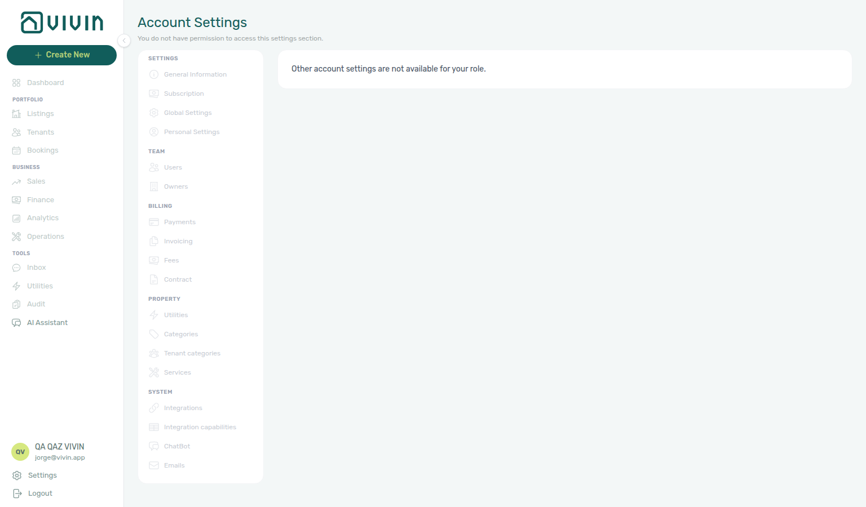Screen dimensions: 866x507
Task: Click the Users team icon
Action: pos(154,167)
